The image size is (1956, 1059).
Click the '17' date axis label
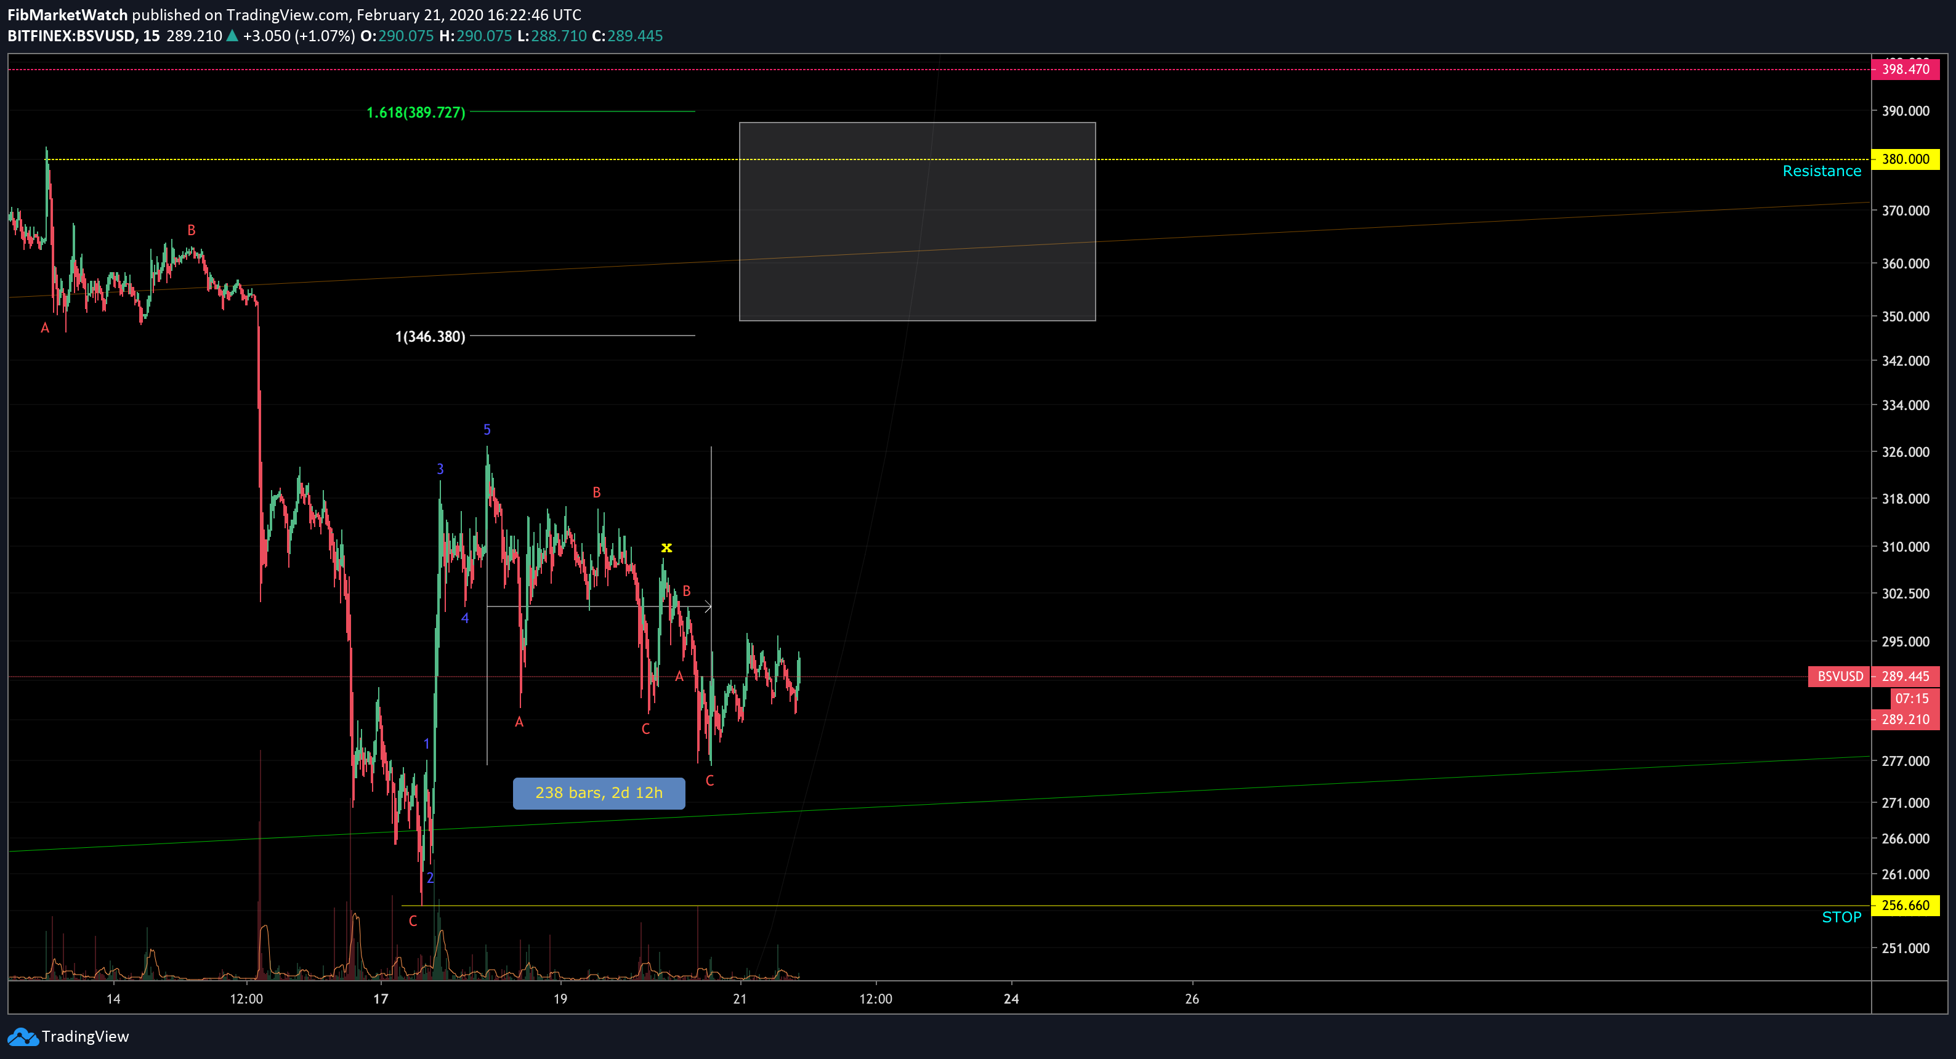[381, 998]
